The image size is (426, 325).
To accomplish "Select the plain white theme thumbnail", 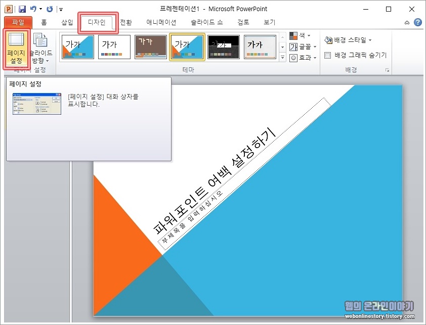I will [114, 47].
